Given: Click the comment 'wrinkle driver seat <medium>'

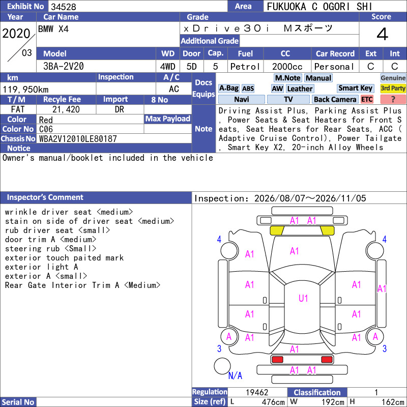Looking at the screenshot, I should coord(69,212).
